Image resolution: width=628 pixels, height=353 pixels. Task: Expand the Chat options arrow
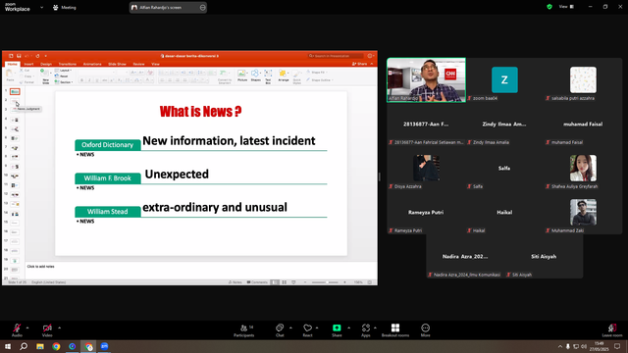290,328
